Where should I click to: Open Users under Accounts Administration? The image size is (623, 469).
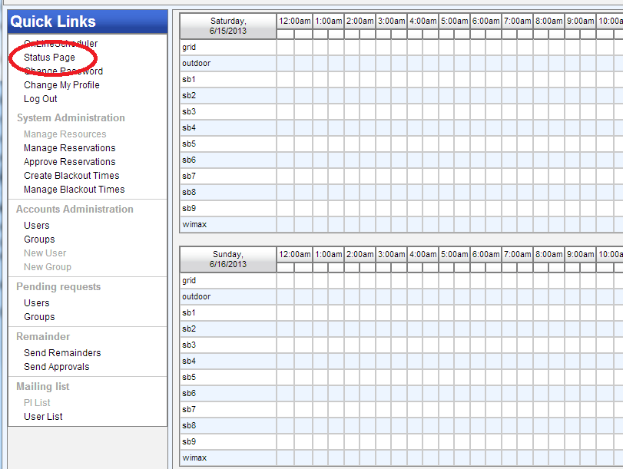coord(37,226)
